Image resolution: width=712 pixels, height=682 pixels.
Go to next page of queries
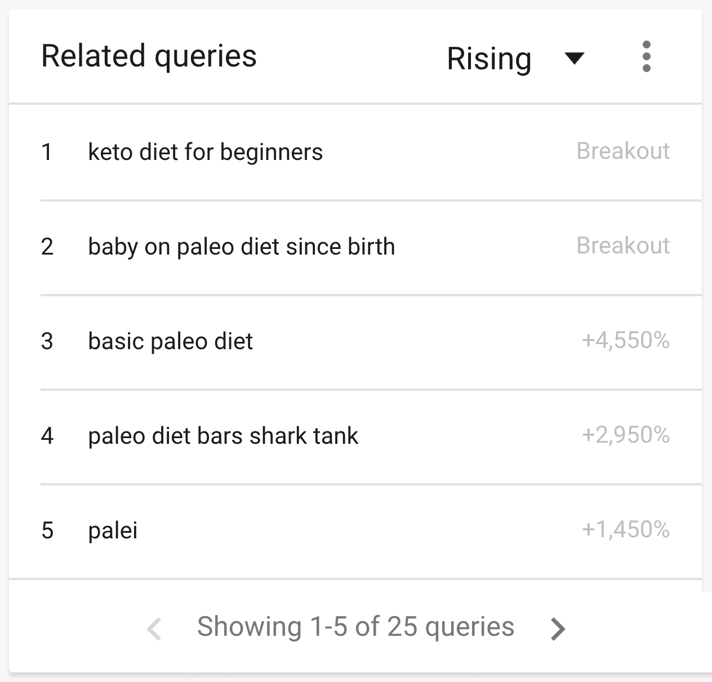(558, 628)
